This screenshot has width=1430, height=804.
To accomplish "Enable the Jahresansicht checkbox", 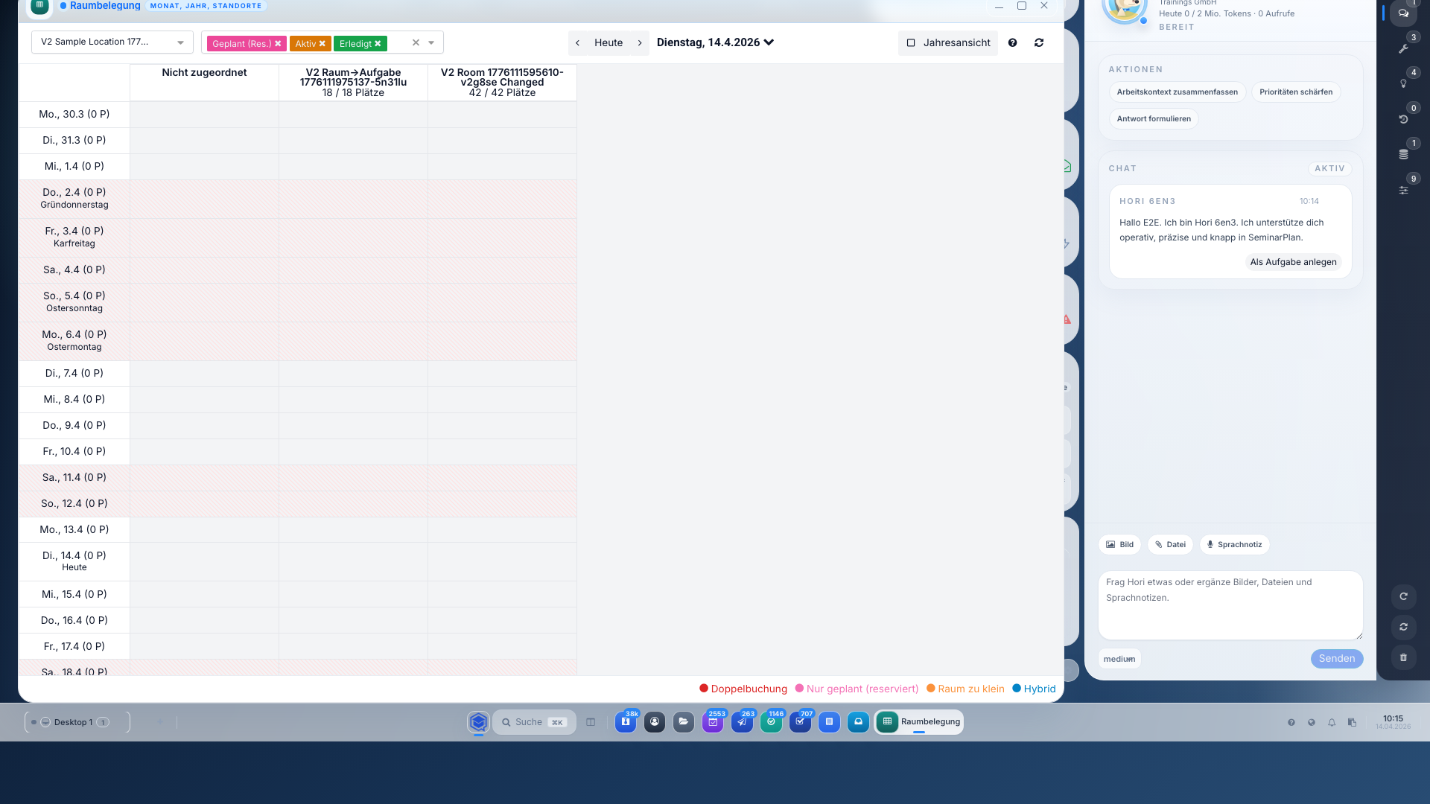I will [x=910, y=43].
